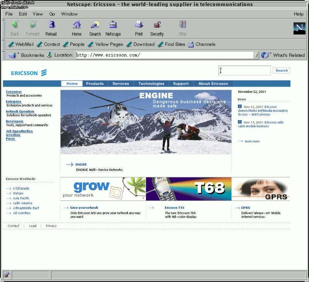Click the Location URL field

pyautogui.click(x=165, y=55)
